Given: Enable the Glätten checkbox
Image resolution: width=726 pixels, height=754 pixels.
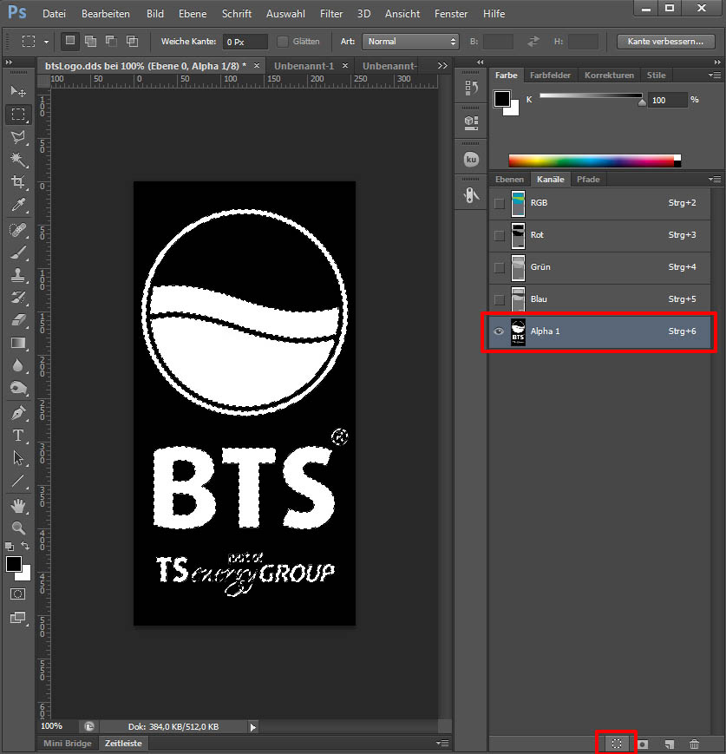Looking at the screenshot, I should (x=283, y=42).
